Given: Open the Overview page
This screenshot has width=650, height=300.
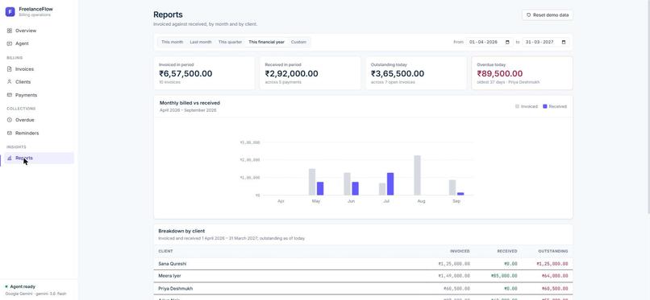Looking at the screenshot, I should pos(39,31).
